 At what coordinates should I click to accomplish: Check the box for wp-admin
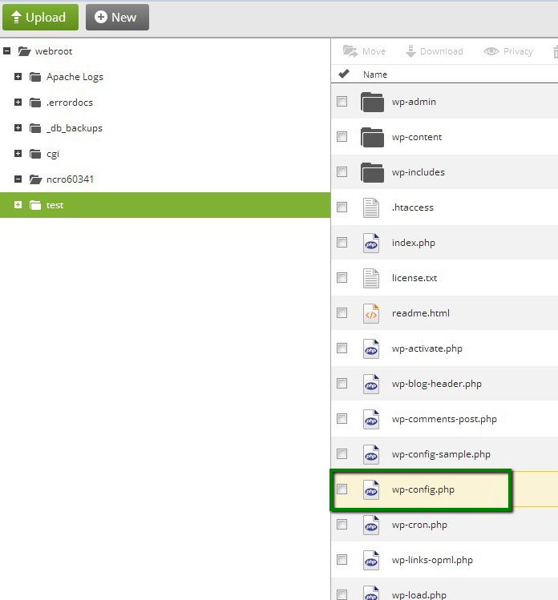point(342,102)
